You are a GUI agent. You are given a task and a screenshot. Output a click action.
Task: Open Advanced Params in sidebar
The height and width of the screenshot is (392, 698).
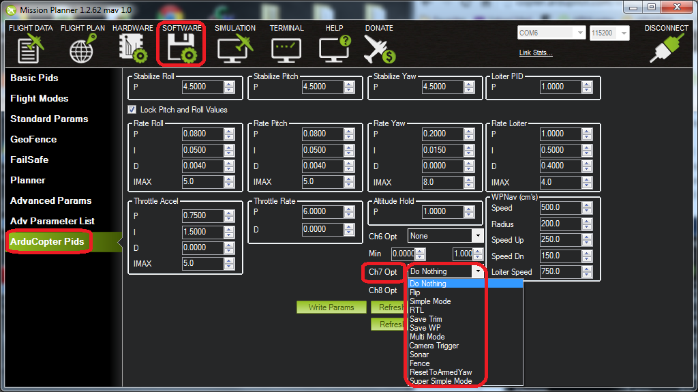point(50,200)
